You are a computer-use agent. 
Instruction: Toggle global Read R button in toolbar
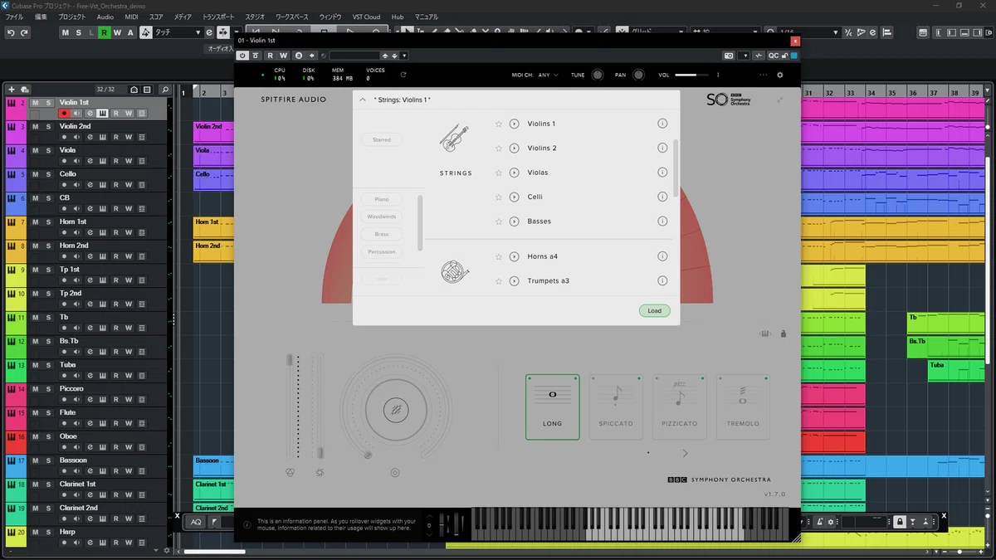(x=104, y=32)
